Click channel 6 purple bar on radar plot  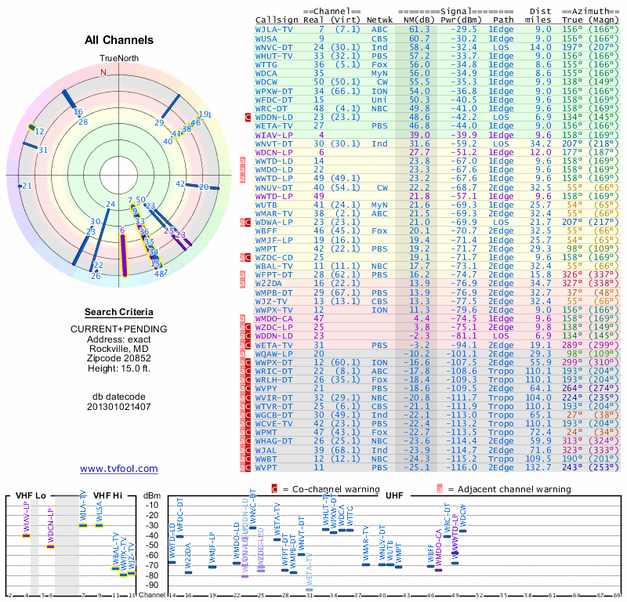coord(124,256)
